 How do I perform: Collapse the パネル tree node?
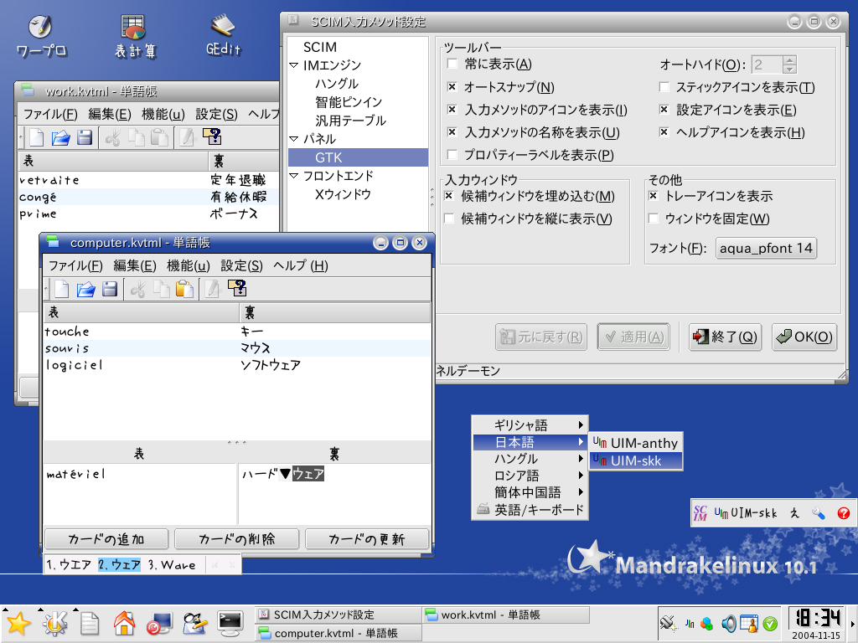coord(294,139)
